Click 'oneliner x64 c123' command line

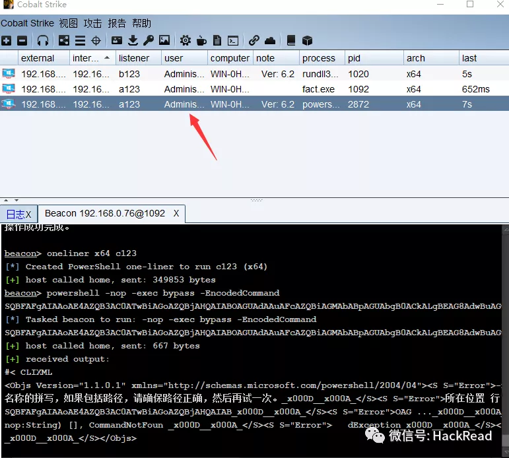pos(92,253)
